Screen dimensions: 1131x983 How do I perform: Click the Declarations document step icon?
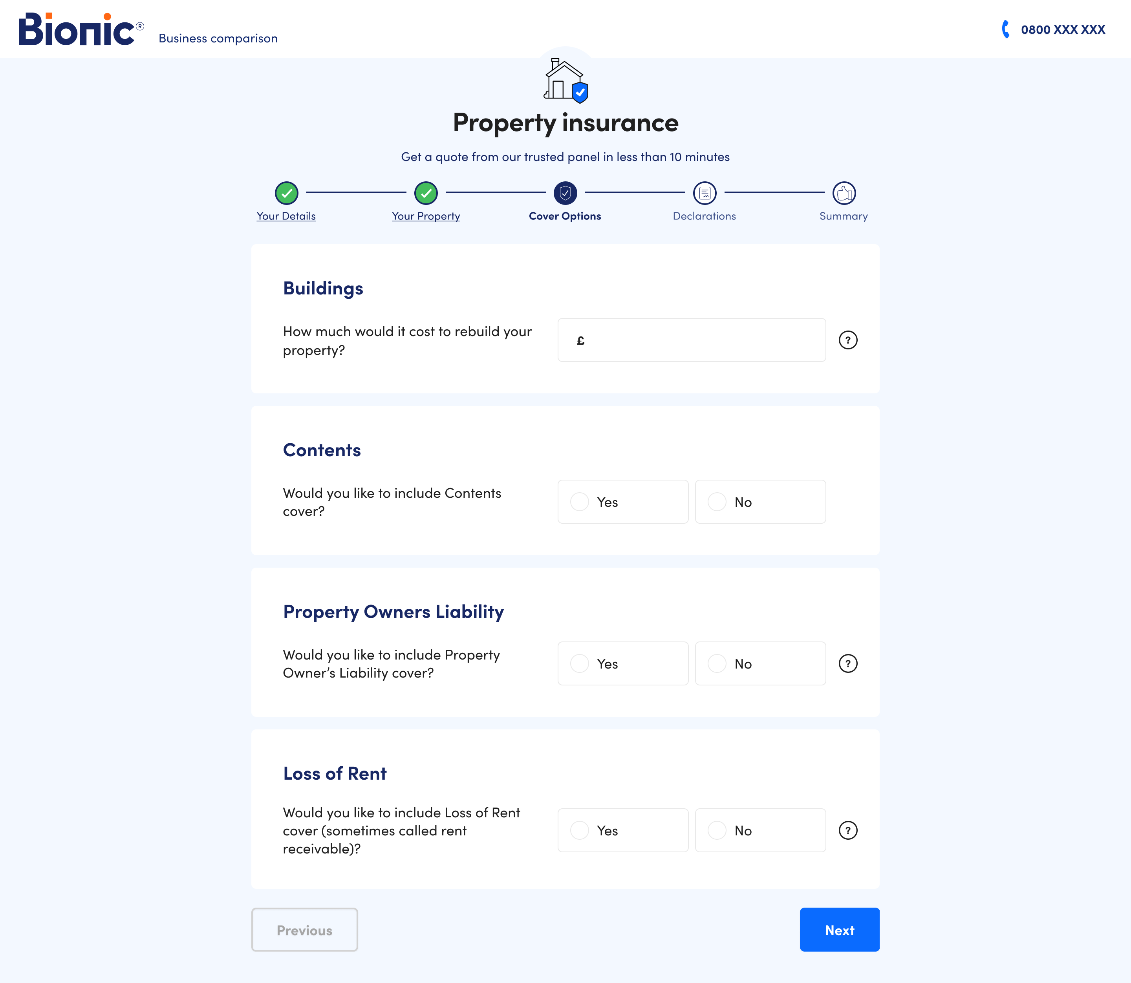tap(705, 193)
